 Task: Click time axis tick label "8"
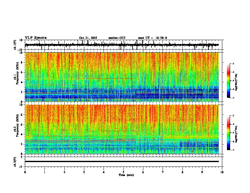182,172
